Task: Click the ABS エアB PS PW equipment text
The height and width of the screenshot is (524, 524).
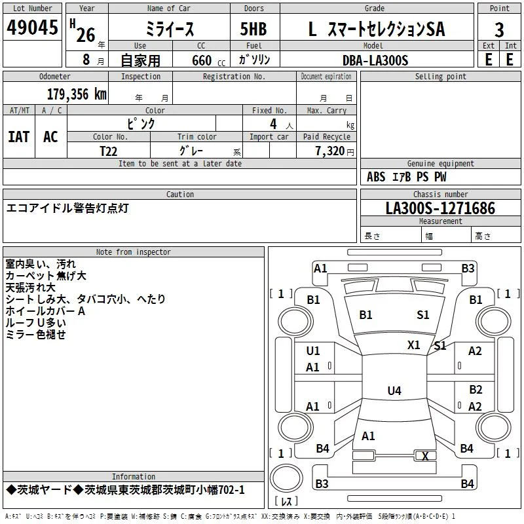Action: tap(406, 177)
